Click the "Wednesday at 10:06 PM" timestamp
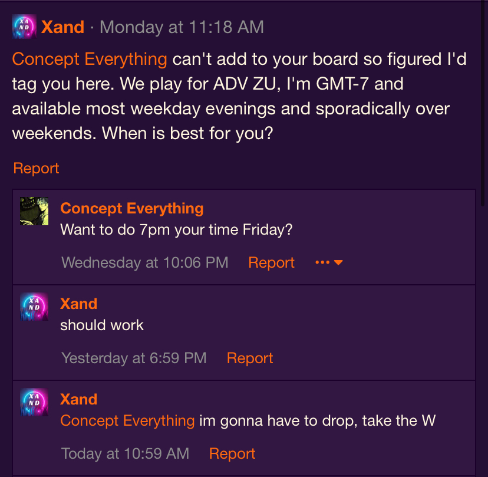This screenshot has height=477, width=488. 144,262
